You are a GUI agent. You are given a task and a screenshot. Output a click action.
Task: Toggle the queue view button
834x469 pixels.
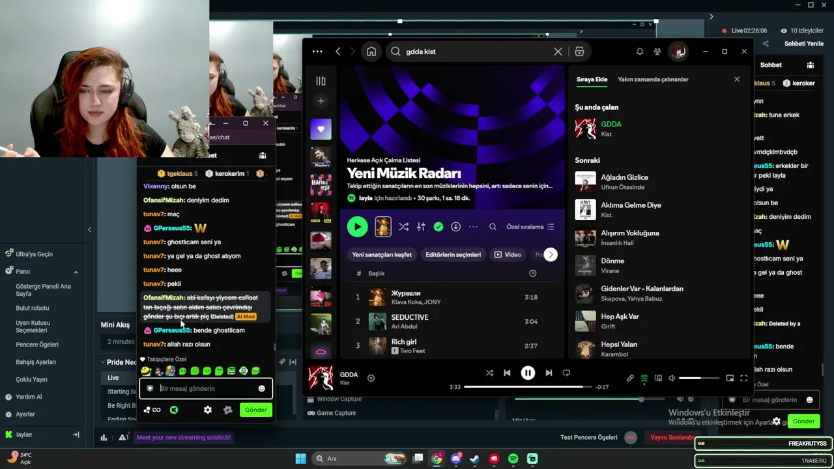(644, 378)
